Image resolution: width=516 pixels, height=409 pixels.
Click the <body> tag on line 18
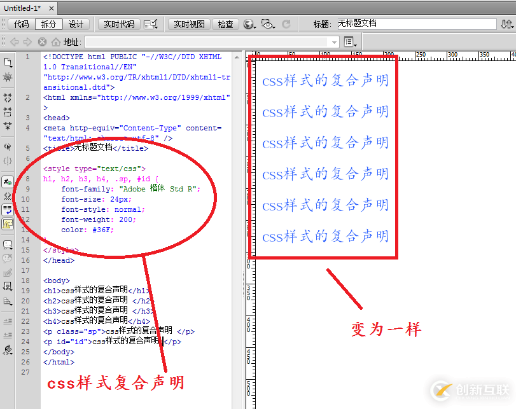(56, 281)
